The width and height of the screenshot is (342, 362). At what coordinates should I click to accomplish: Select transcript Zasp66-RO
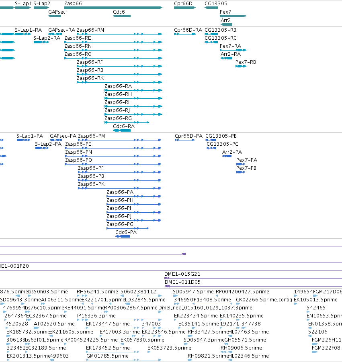[x=78, y=54]
